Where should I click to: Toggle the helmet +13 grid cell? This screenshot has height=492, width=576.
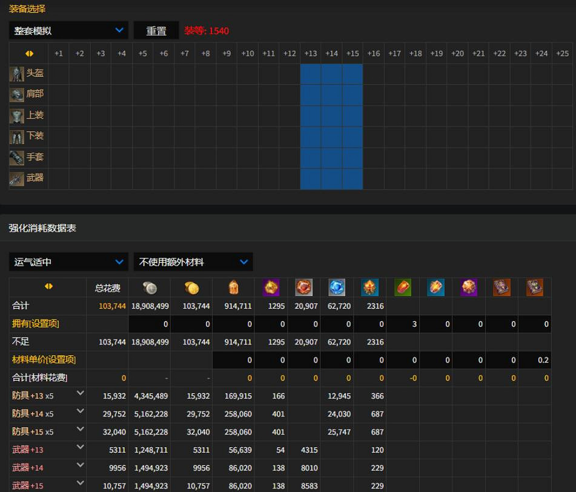pos(311,74)
